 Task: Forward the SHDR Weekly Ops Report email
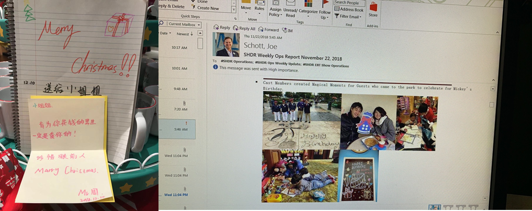pos(268,30)
